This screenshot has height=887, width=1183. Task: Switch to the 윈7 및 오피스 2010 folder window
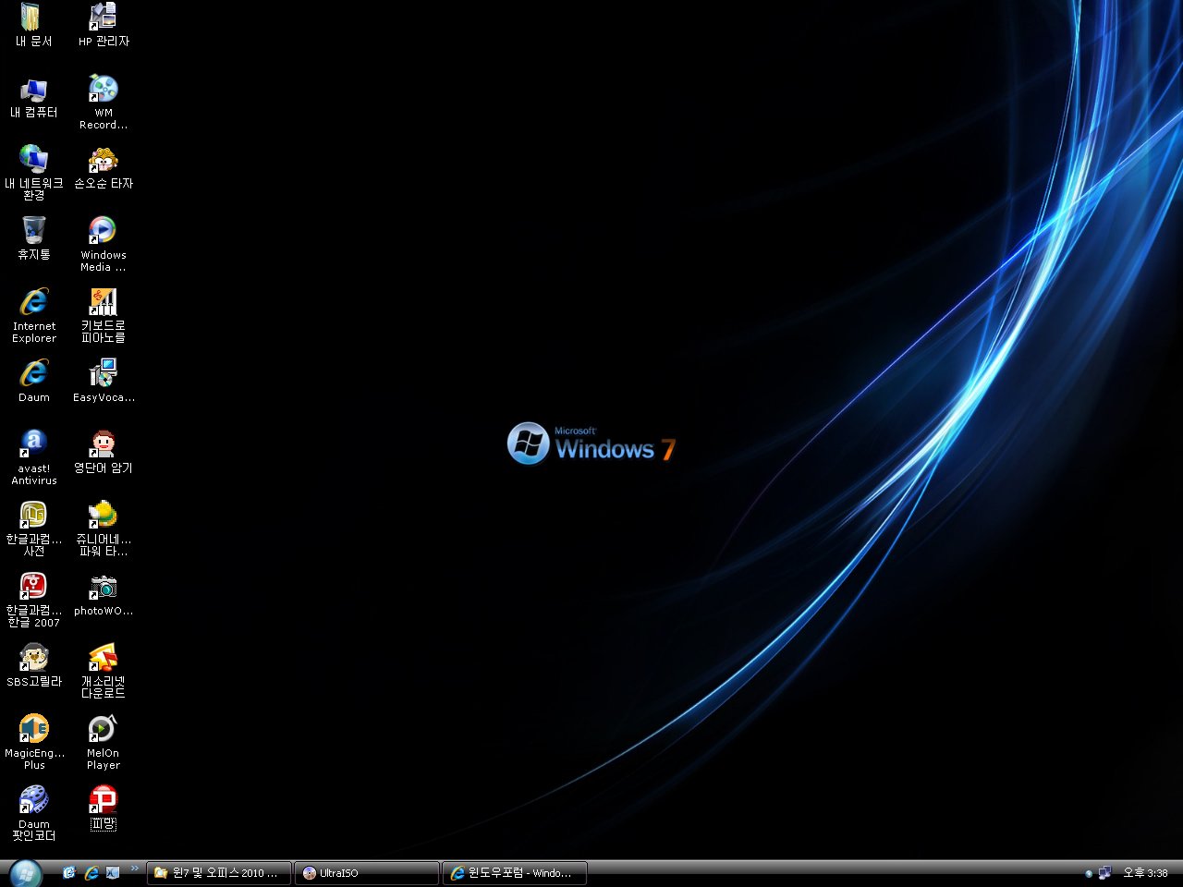[219, 873]
